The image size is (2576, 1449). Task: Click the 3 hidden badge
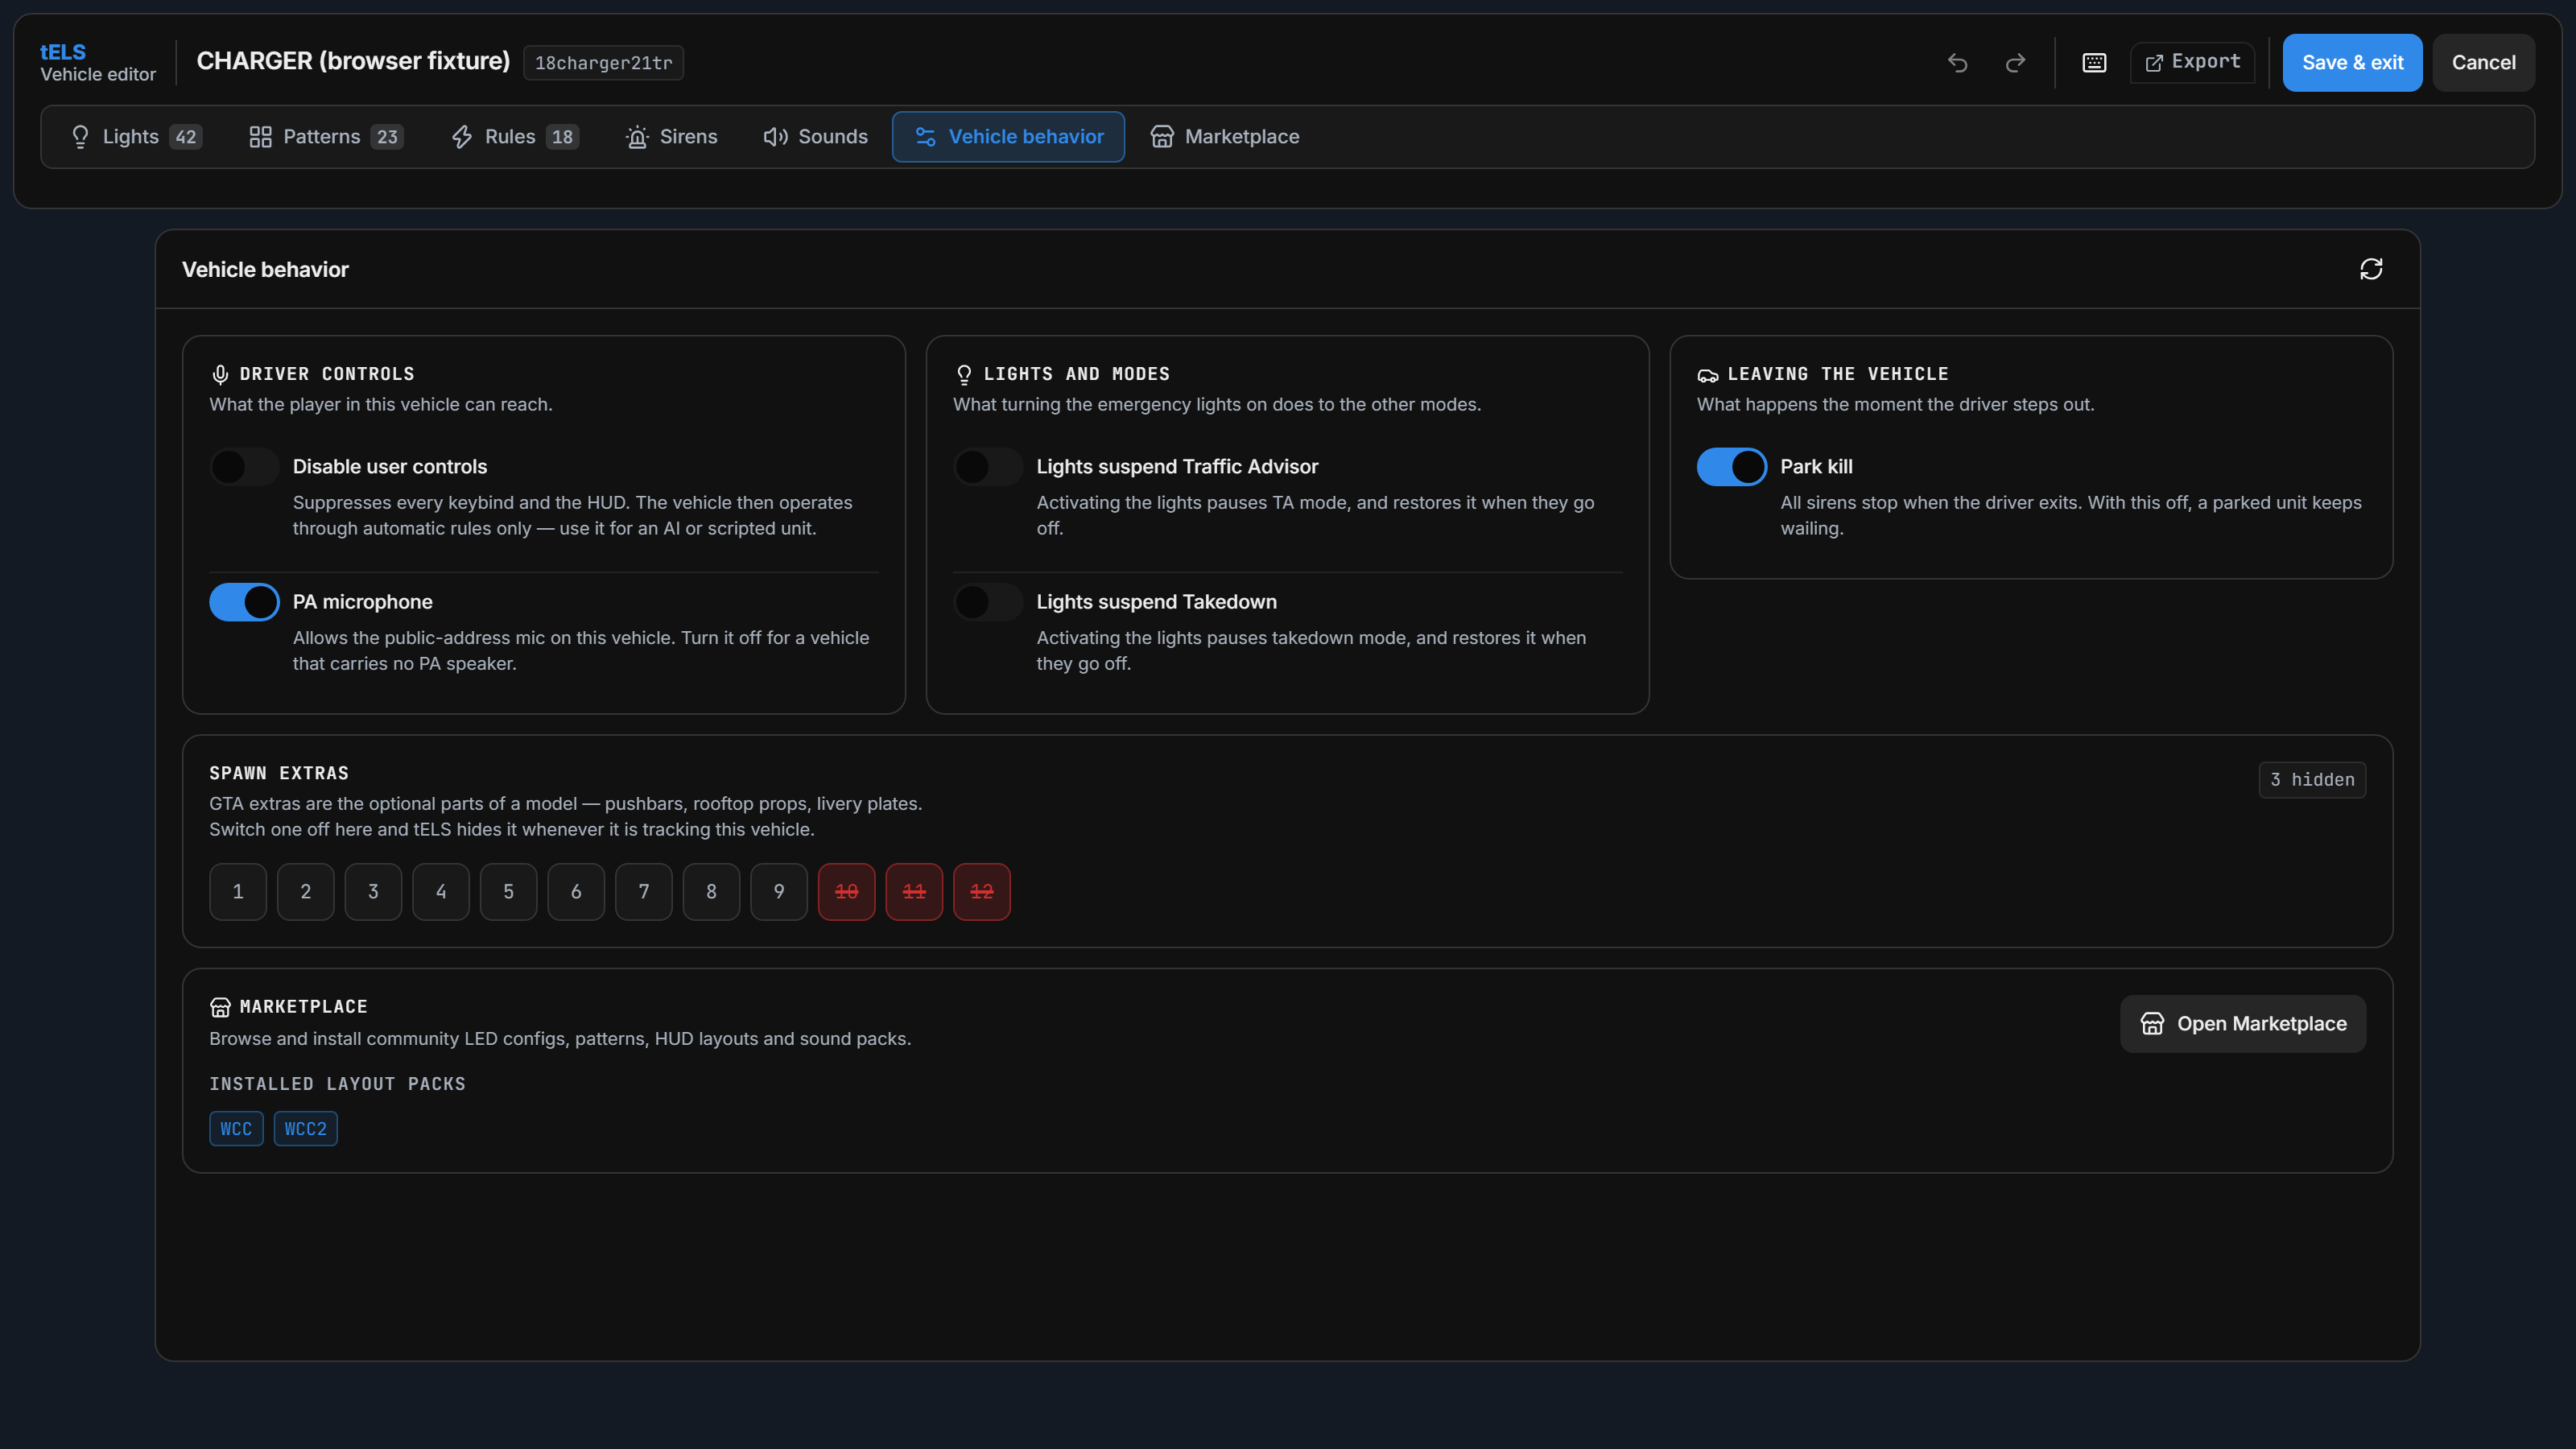pos(2312,780)
